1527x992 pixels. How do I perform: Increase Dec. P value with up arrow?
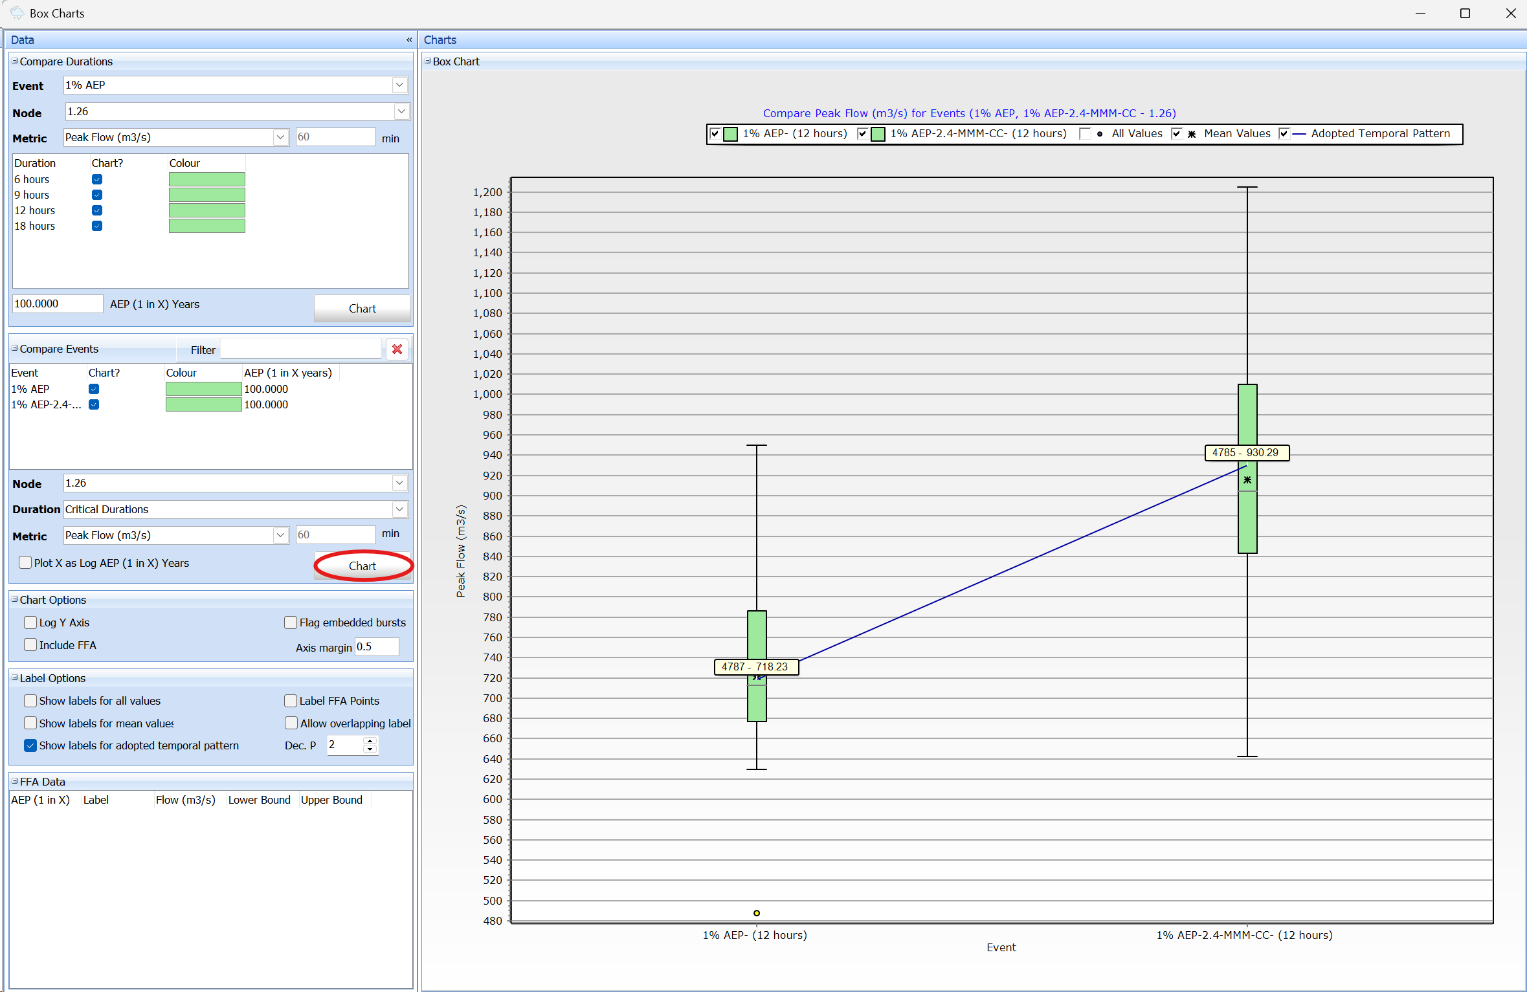tap(370, 741)
